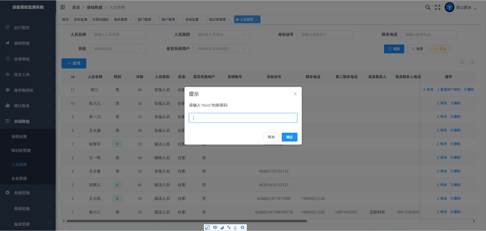486x231 pixels.
Task: Open the 是否系统用户 dropdown
Action: tap(221, 49)
